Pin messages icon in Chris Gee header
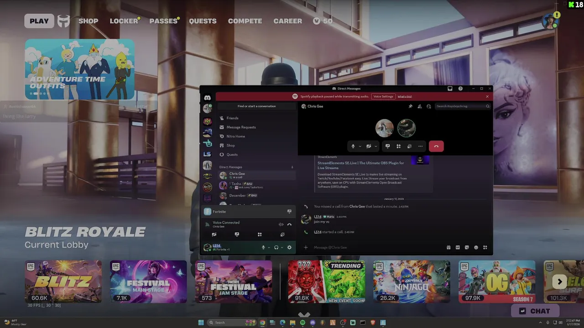Screen dimensions: 584x328 pyautogui.click(x=410, y=106)
